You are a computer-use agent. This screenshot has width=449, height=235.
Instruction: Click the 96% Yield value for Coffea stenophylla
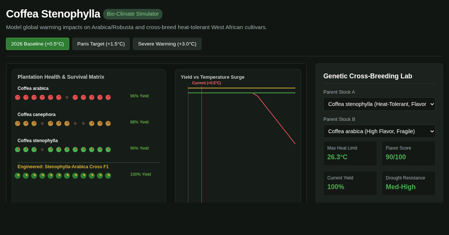[139, 148]
